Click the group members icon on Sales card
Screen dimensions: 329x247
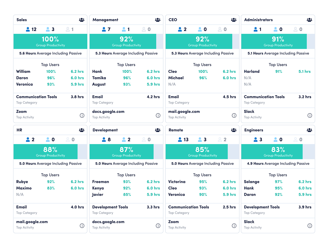[82, 20]
